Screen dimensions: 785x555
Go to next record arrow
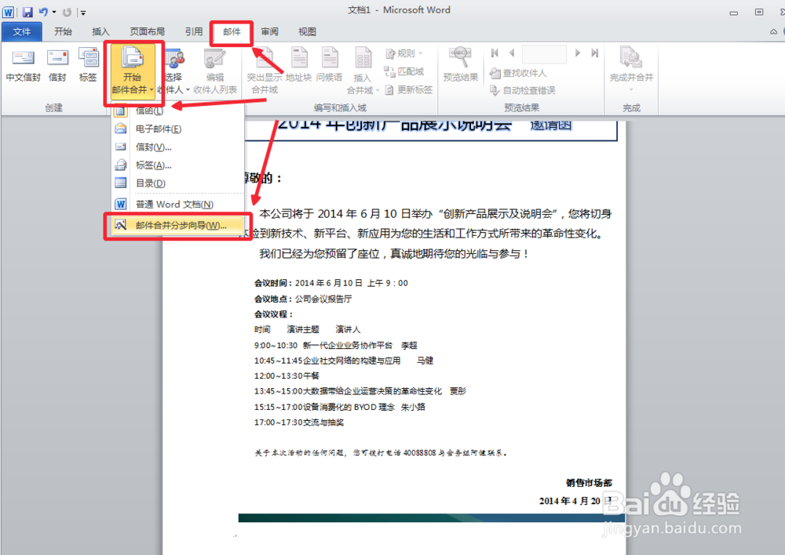(x=578, y=53)
